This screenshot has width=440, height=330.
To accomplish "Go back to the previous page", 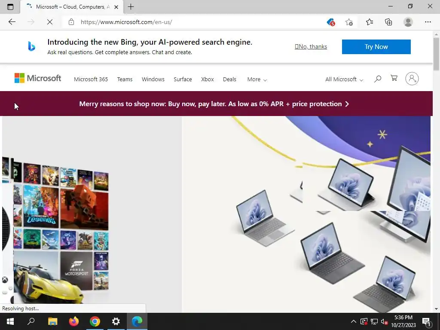I will coord(12,22).
